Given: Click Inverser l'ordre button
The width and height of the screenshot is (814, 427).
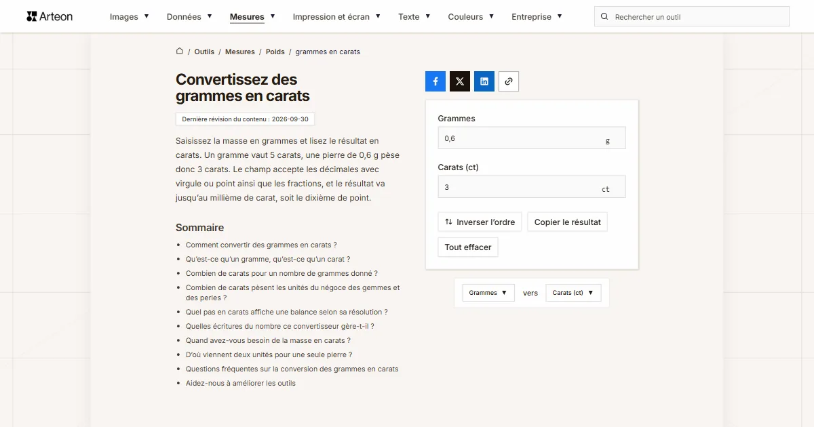Looking at the screenshot, I should 480,222.
